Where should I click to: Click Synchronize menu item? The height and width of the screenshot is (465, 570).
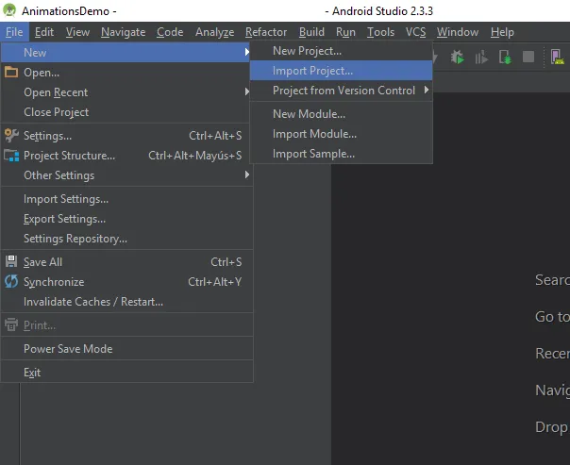pos(126,282)
